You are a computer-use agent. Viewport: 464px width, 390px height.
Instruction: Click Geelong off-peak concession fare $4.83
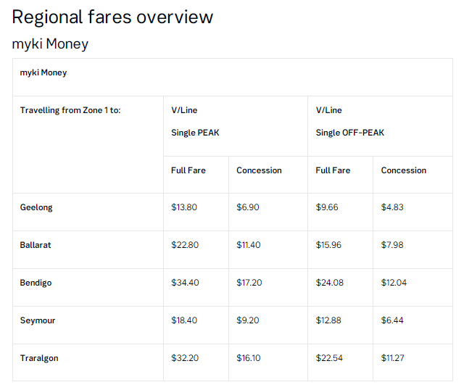pyautogui.click(x=392, y=207)
